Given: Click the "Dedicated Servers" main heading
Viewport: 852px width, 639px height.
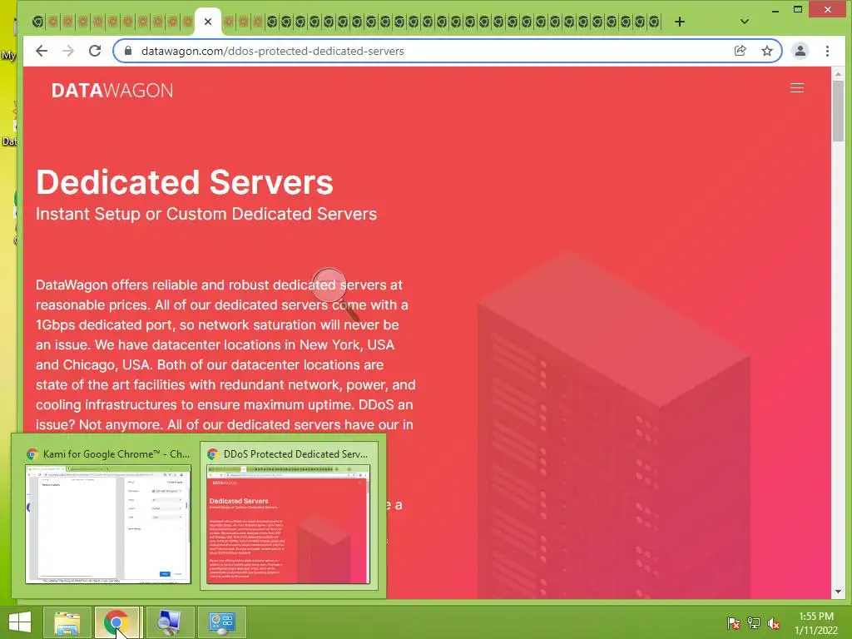Looking at the screenshot, I should point(184,182).
